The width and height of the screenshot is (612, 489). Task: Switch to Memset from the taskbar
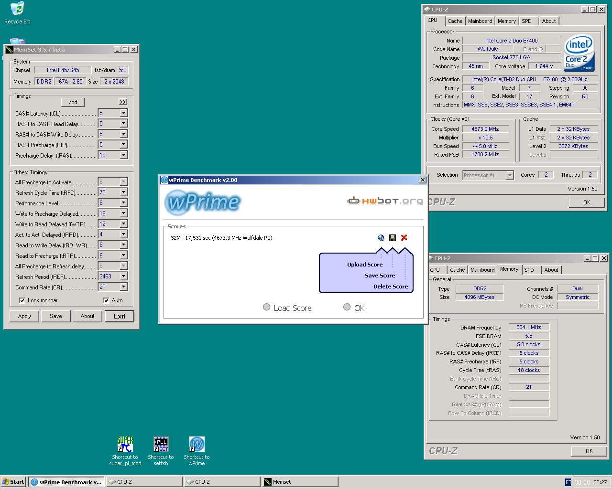click(x=300, y=482)
